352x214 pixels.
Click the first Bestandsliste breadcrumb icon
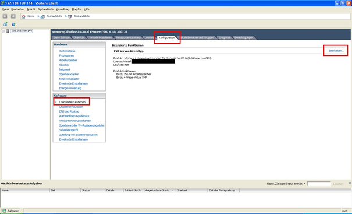[42, 16]
